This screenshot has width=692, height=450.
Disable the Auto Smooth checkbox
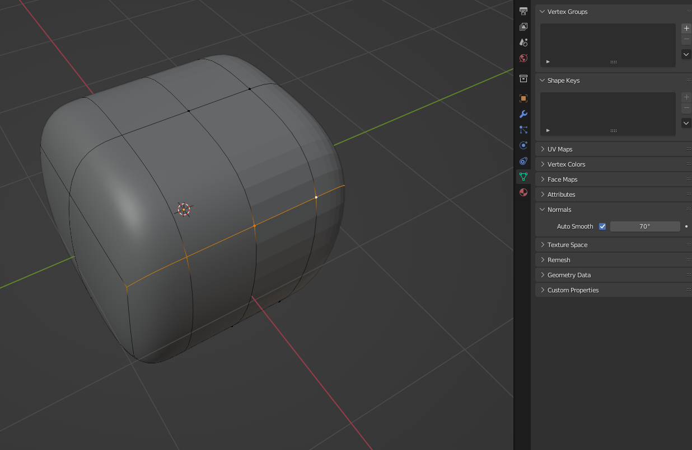coord(602,226)
